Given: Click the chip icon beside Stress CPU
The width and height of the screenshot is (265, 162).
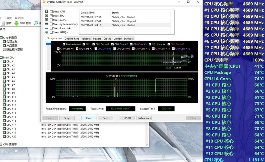Looking at the screenshot, I should click(46, 12).
